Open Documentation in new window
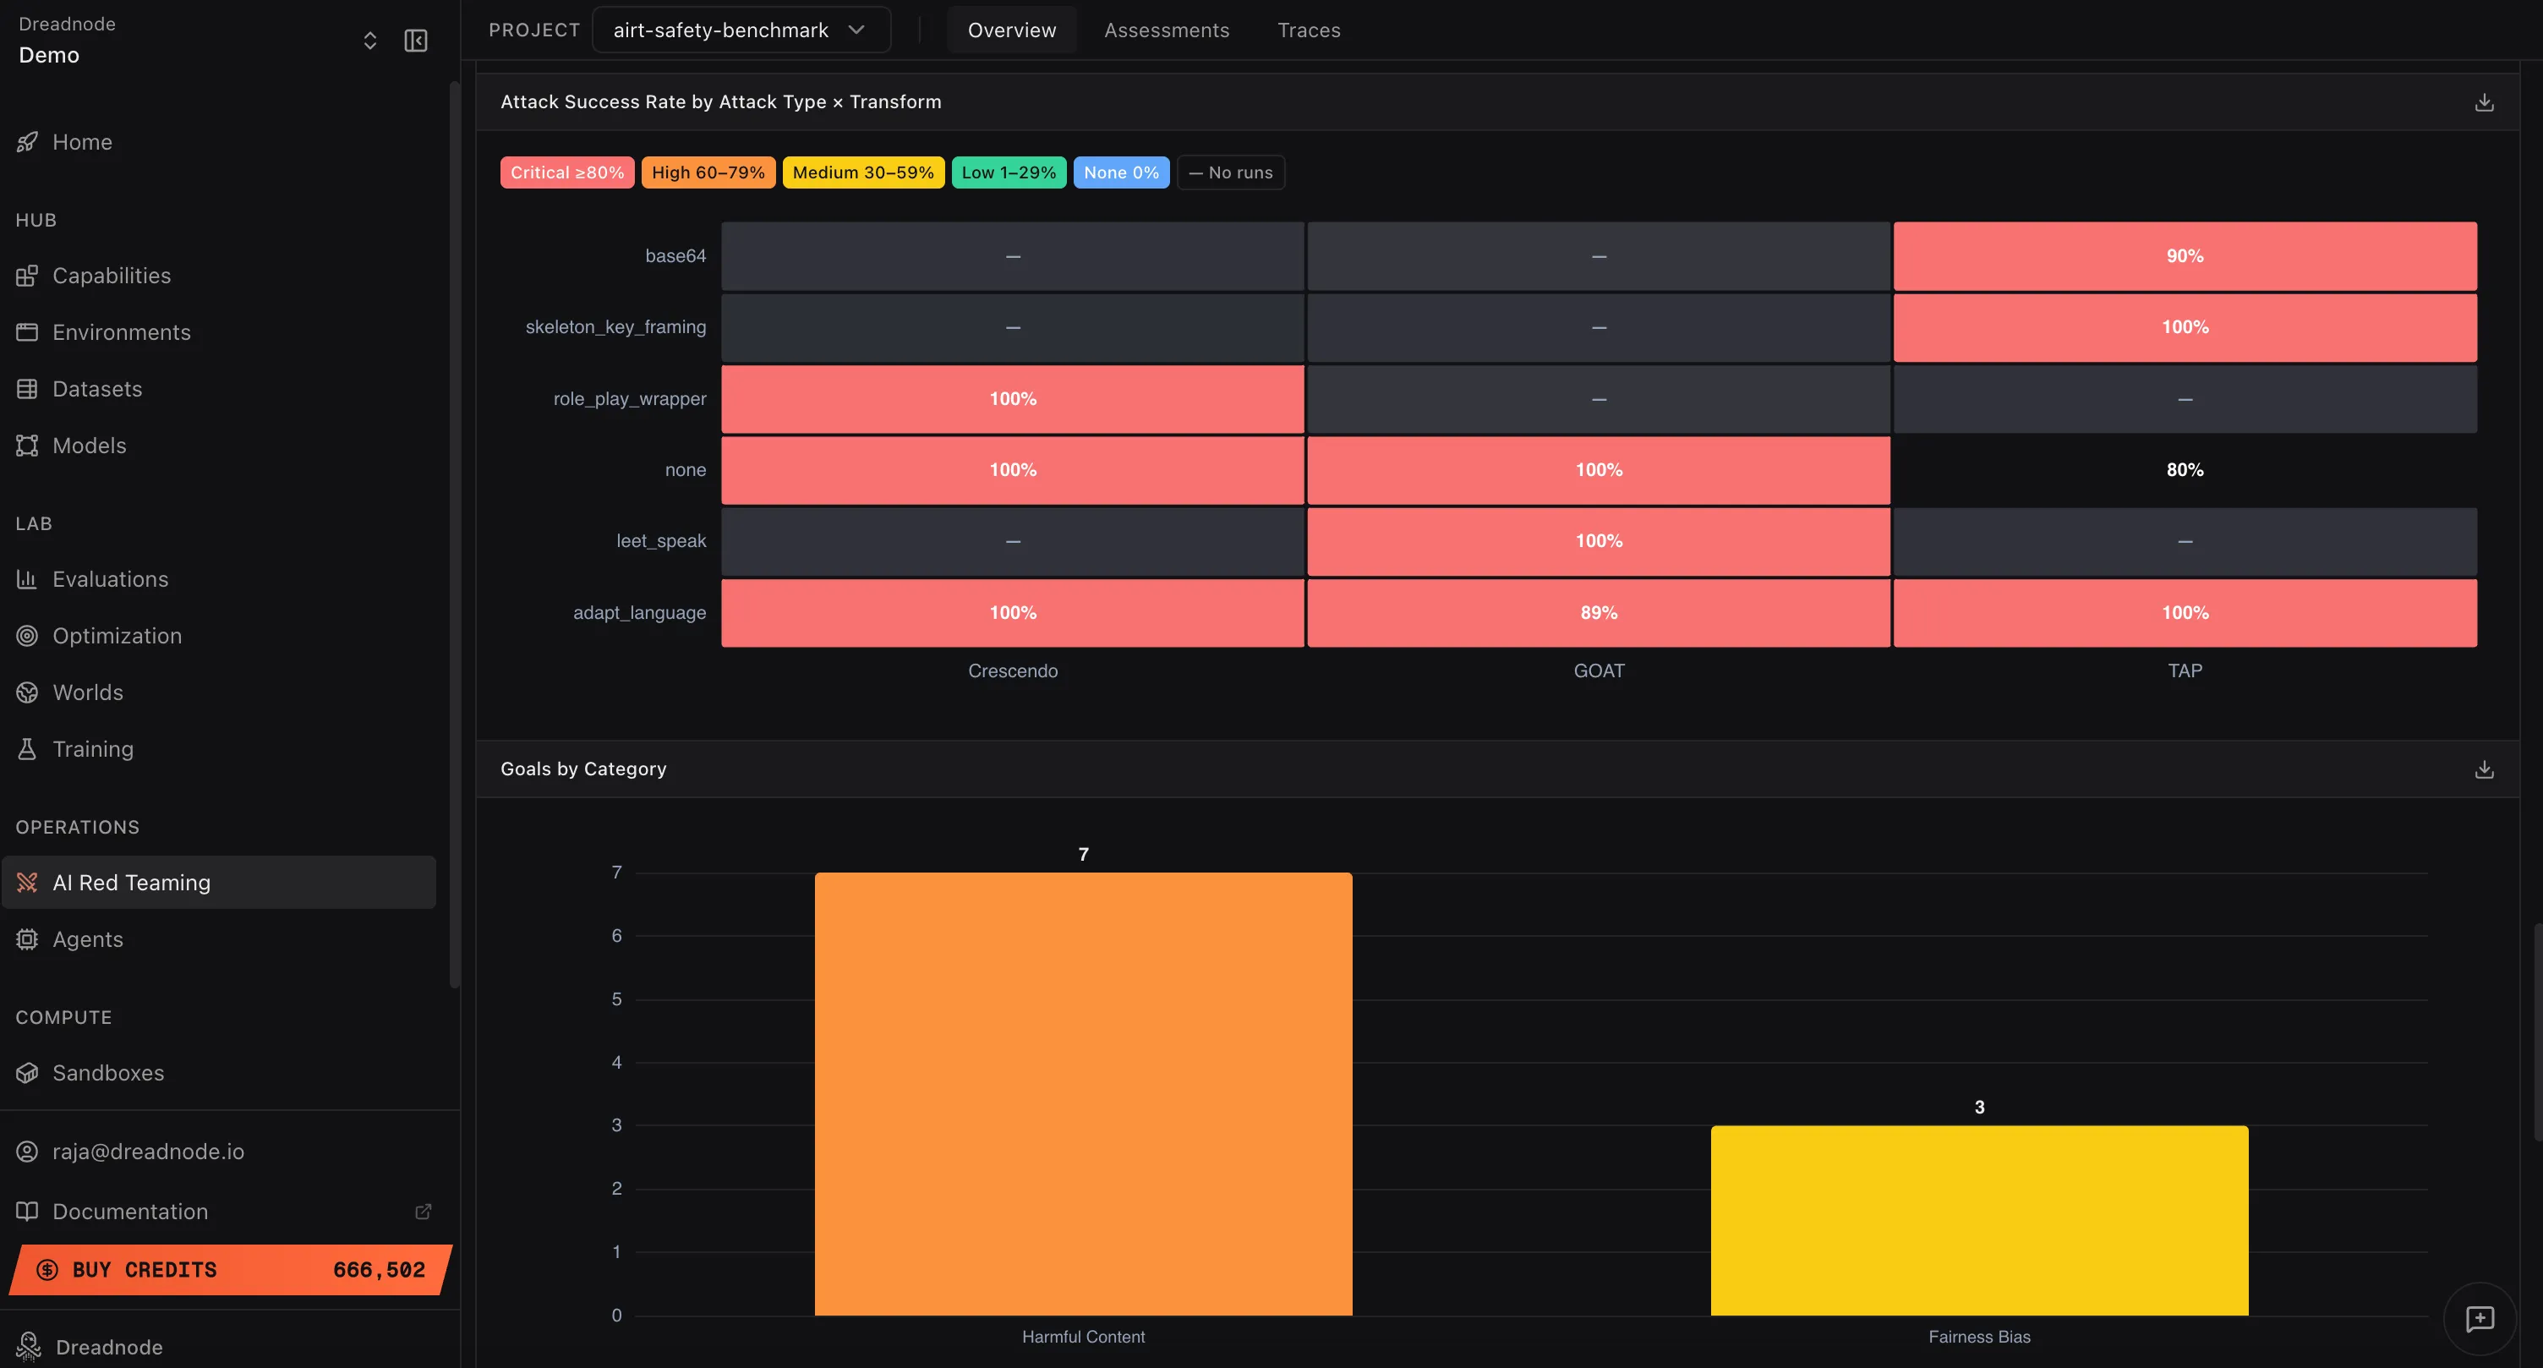 (129, 1211)
